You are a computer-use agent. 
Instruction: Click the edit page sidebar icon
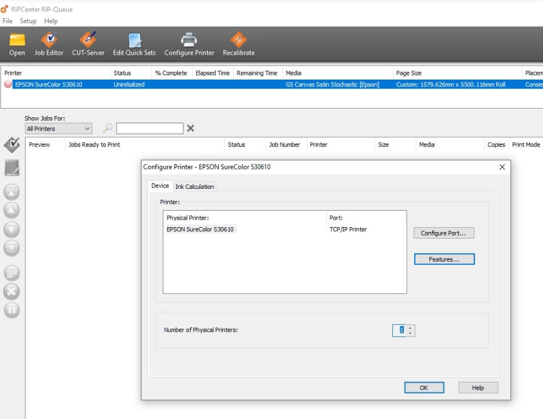pyautogui.click(x=12, y=168)
